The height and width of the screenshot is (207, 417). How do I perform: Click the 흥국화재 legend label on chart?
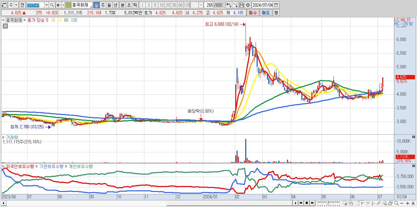click(x=14, y=20)
